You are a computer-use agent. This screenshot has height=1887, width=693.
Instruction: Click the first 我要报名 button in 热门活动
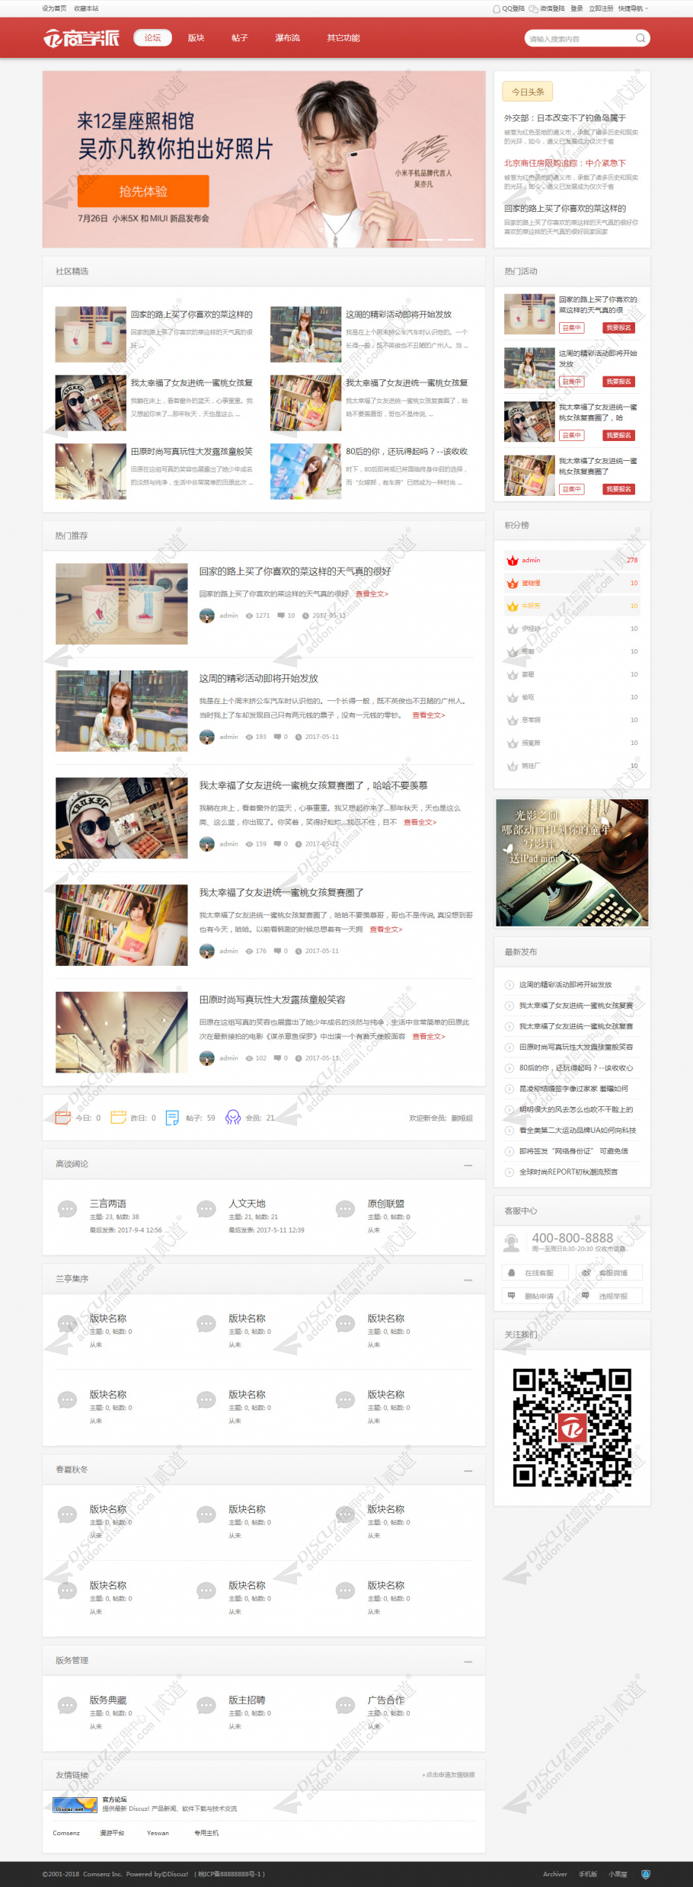click(x=619, y=328)
